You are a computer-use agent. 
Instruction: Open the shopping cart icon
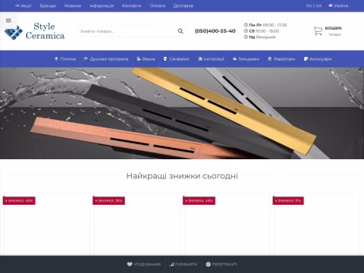tap(318, 31)
